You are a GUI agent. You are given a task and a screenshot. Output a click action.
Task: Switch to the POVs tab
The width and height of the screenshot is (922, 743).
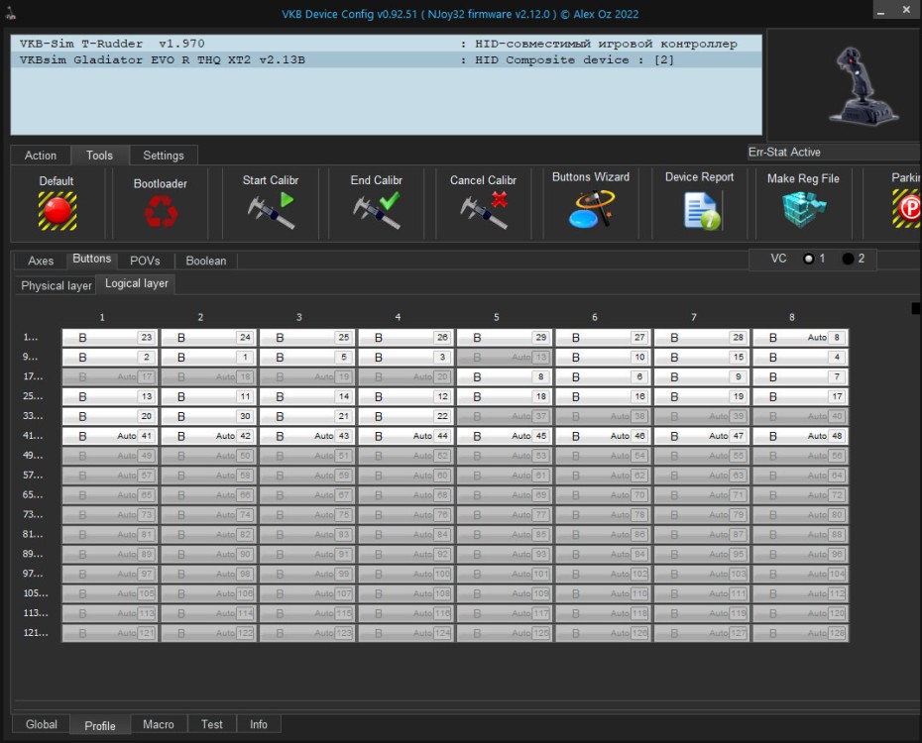point(145,261)
